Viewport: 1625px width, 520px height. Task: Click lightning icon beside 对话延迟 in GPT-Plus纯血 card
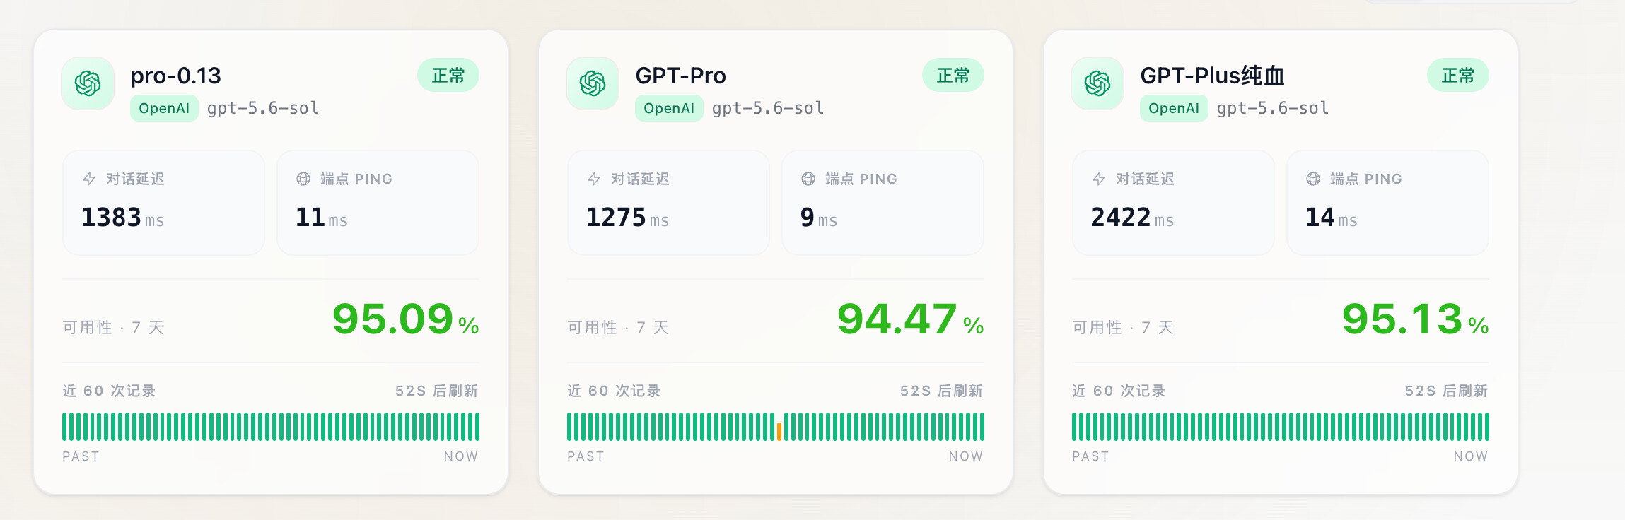1099,179
